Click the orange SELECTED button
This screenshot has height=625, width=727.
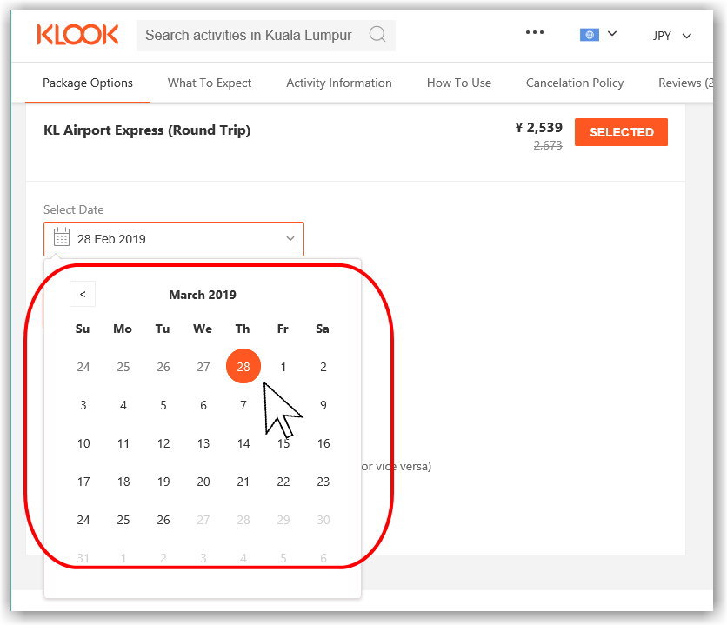pyautogui.click(x=621, y=132)
